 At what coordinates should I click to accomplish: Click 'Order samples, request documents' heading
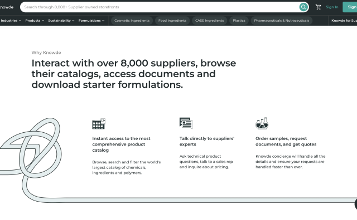(x=286, y=141)
